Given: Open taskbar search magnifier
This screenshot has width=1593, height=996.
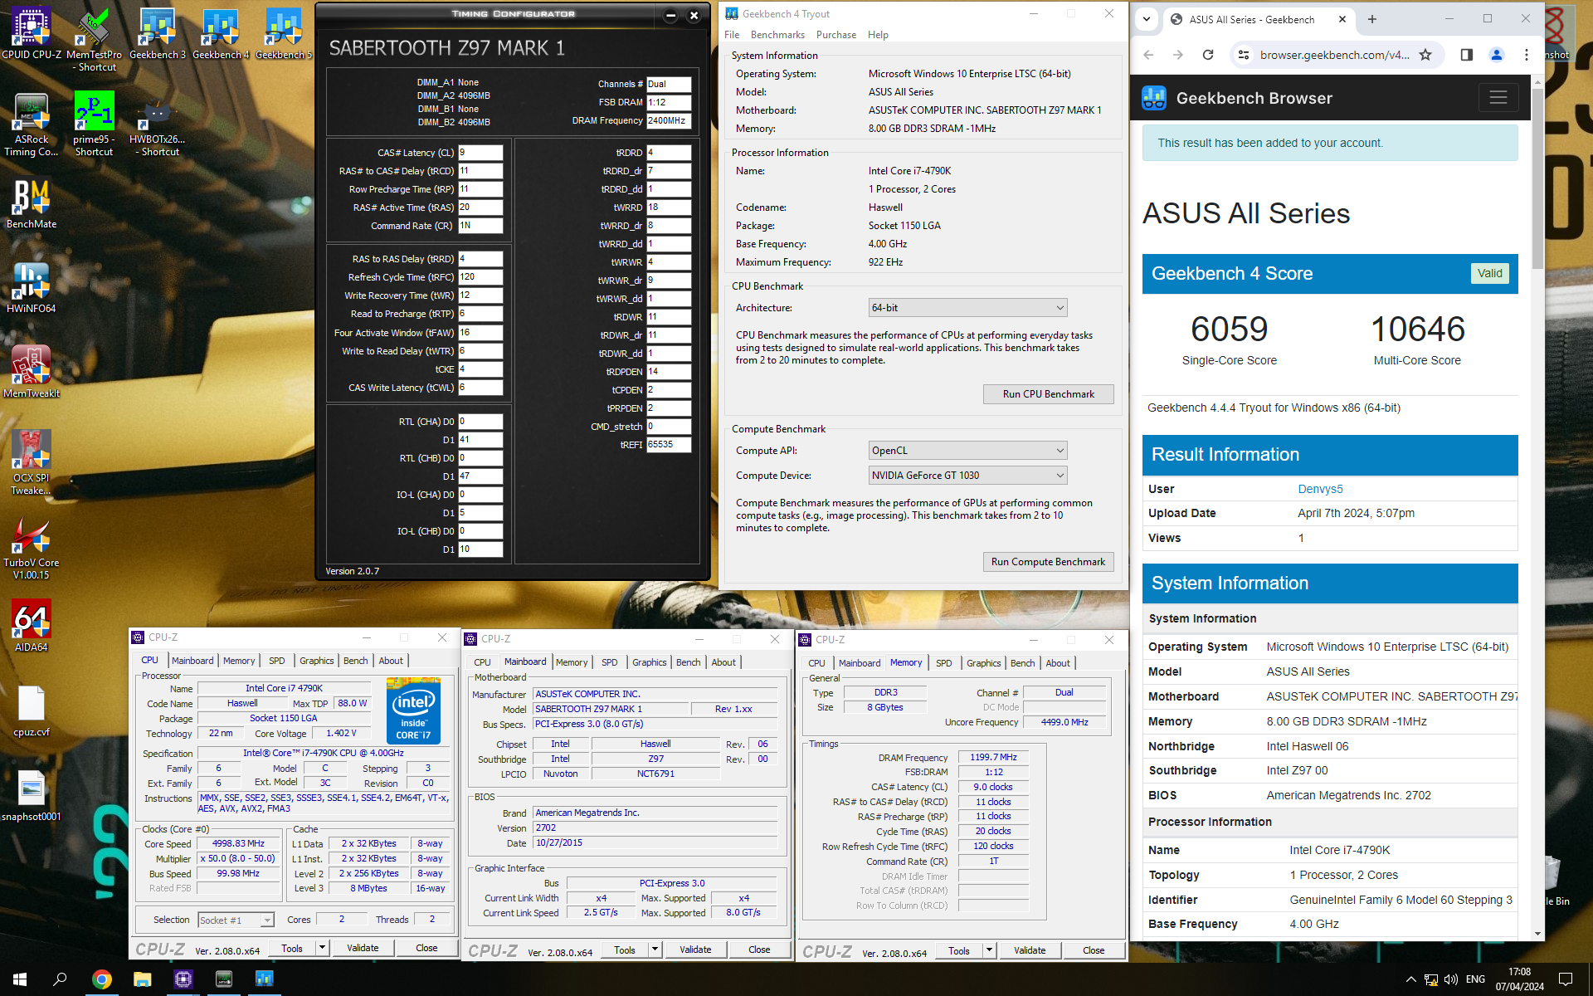Looking at the screenshot, I should coord(60,979).
